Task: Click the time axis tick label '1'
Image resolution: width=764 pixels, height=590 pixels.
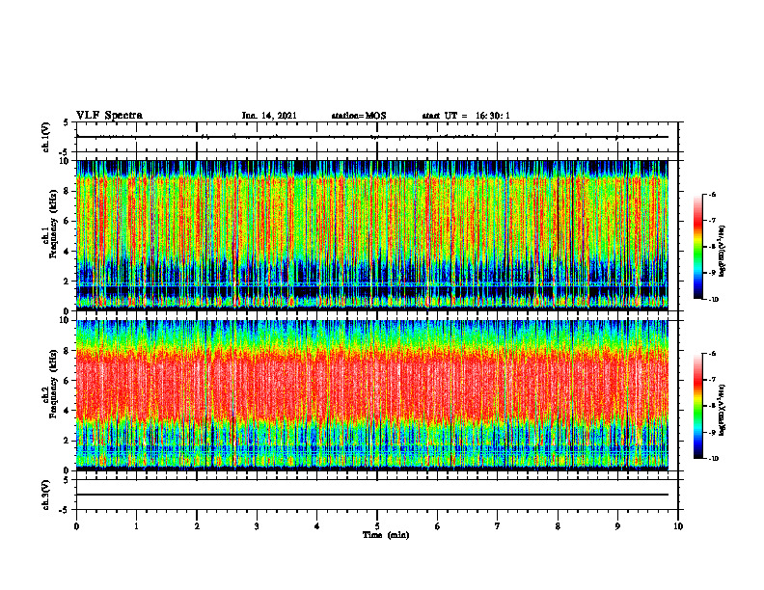Action: [x=136, y=526]
